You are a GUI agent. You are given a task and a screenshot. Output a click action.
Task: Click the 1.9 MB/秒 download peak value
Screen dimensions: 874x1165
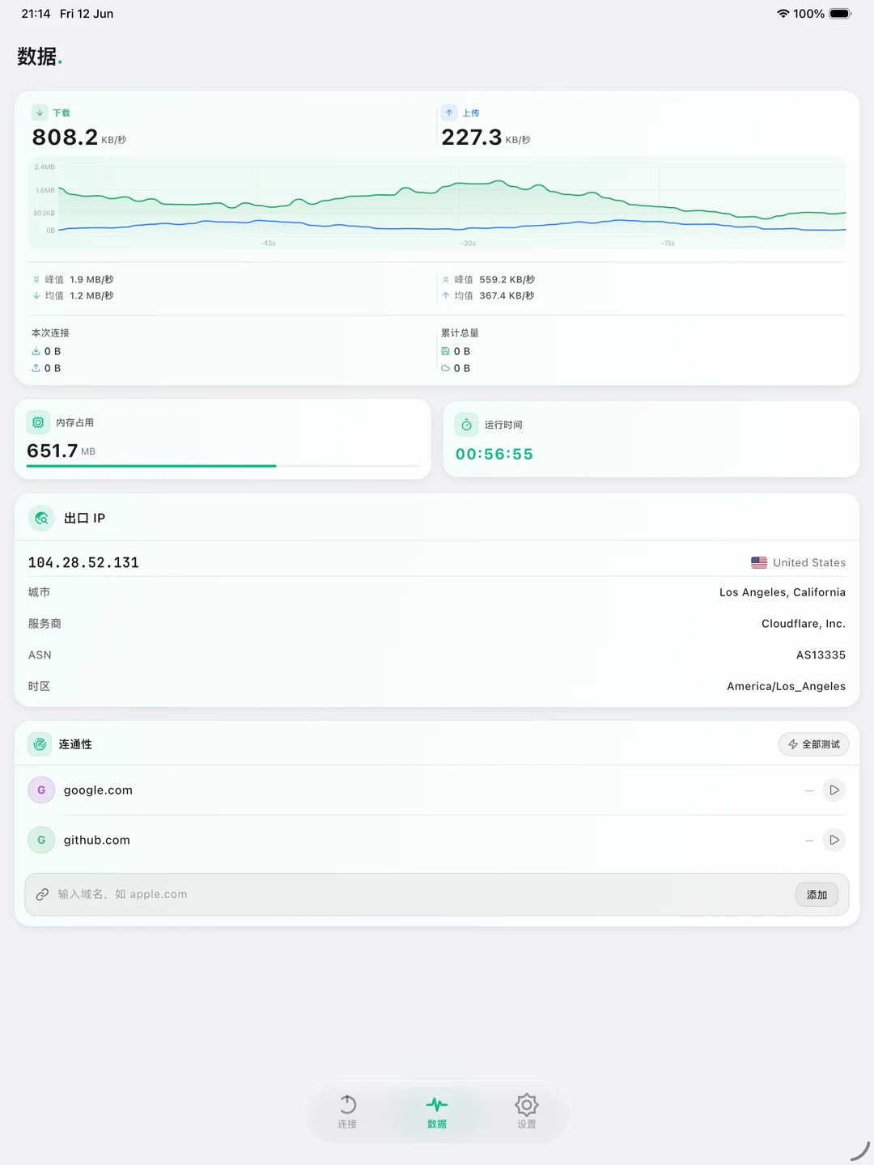pyautogui.click(x=91, y=279)
